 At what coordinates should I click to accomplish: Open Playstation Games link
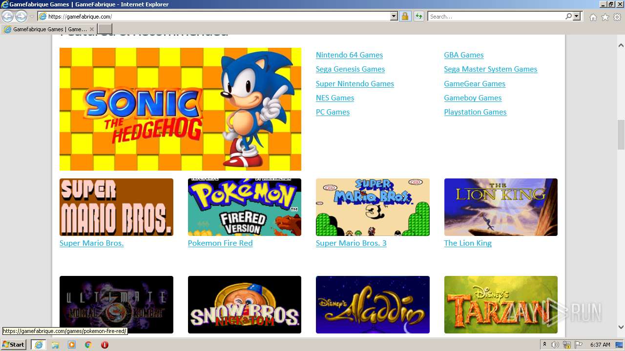click(475, 112)
